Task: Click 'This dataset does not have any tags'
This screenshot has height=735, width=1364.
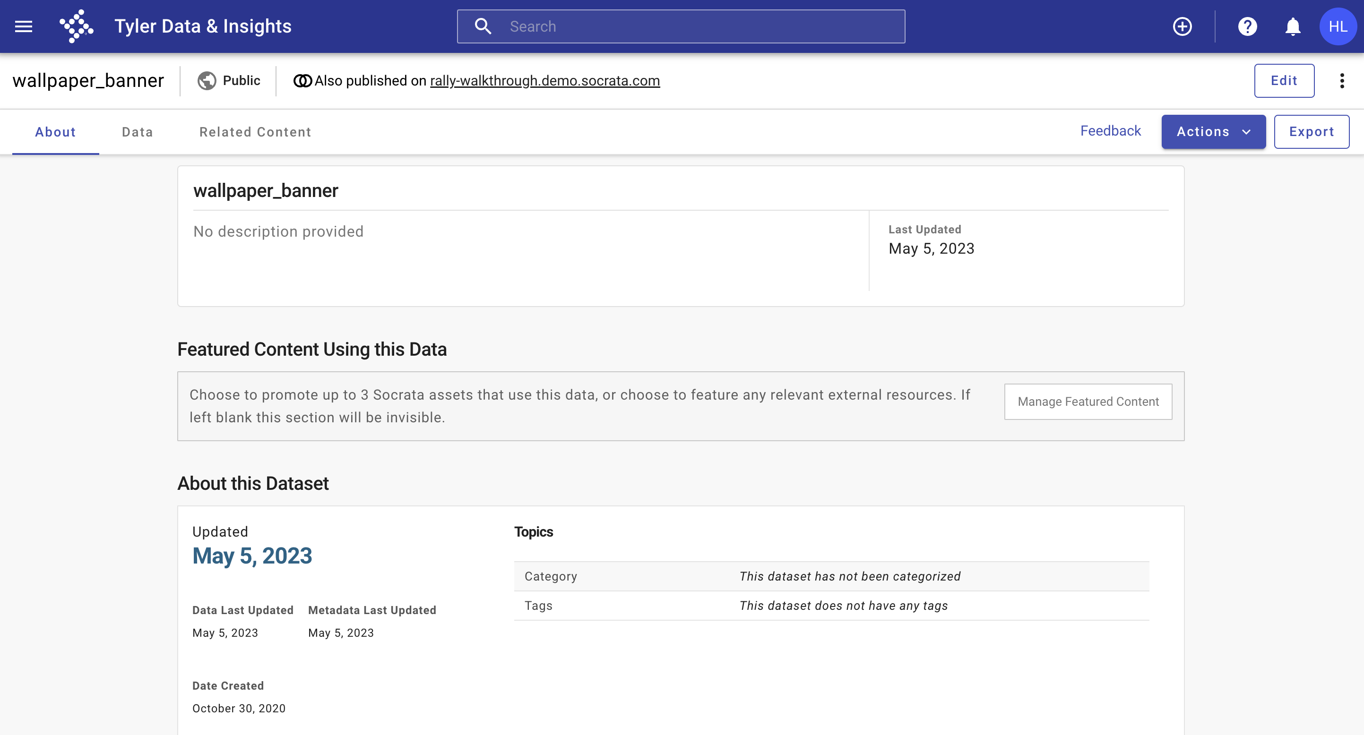Action: coord(844,606)
